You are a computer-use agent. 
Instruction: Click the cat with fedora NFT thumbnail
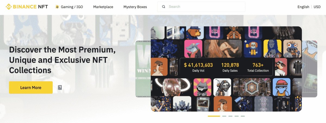tap(202, 87)
